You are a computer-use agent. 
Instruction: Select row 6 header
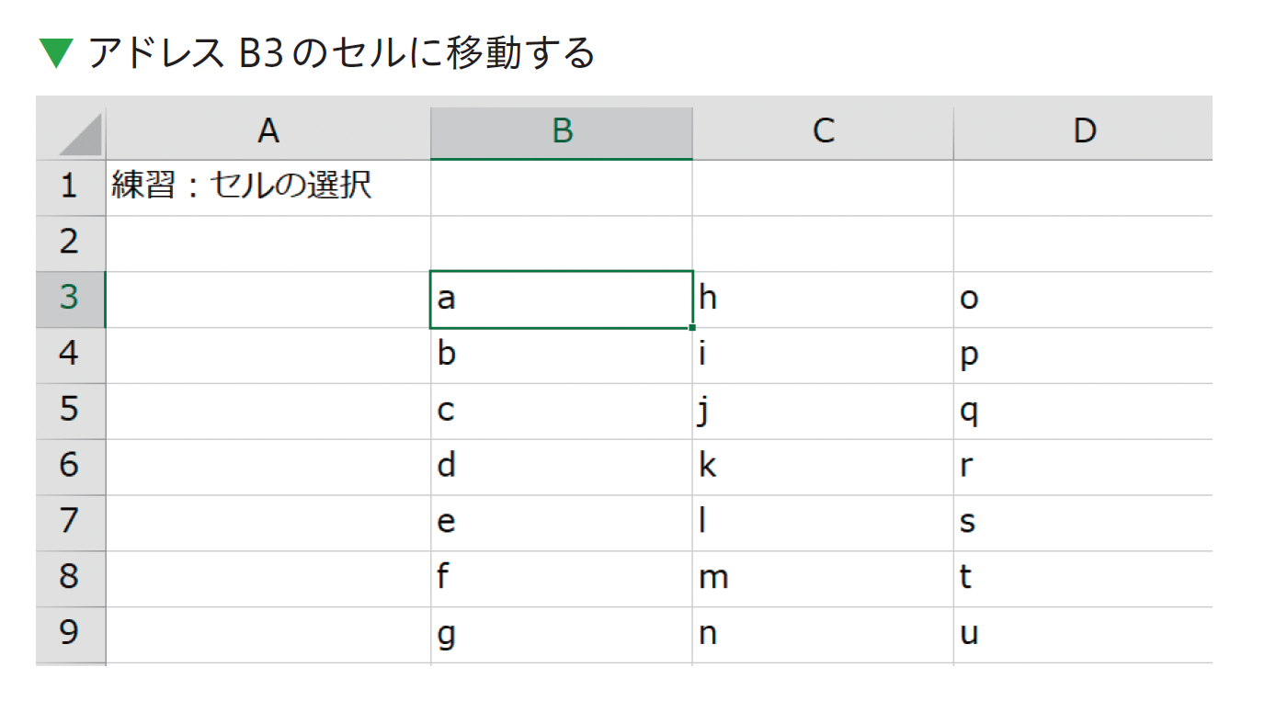click(x=71, y=467)
